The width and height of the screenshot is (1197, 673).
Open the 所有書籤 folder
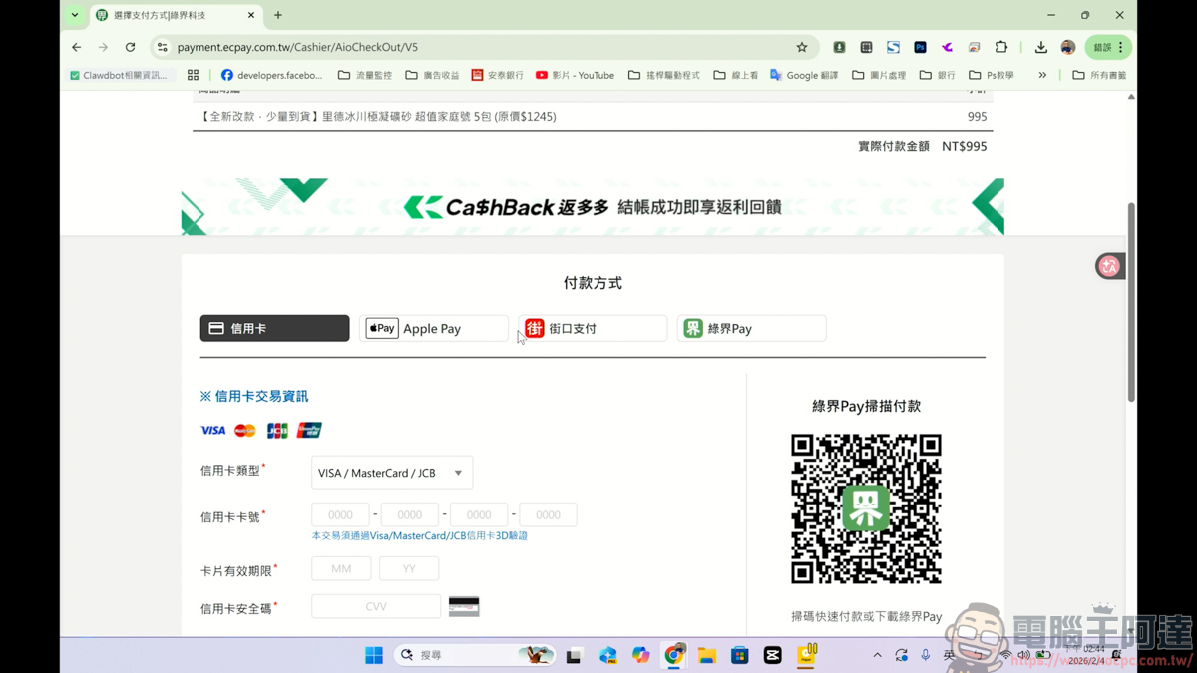tap(1099, 75)
